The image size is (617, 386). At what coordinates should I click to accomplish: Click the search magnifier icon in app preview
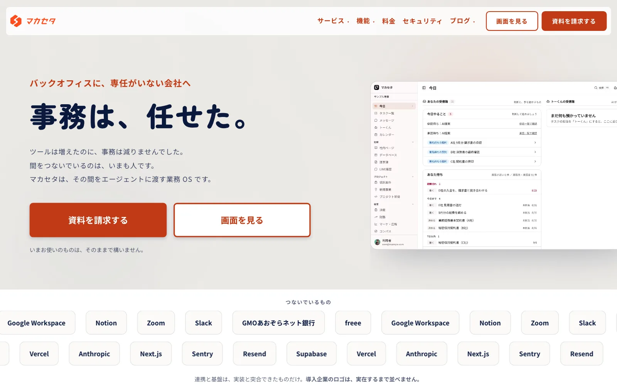coord(596,88)
